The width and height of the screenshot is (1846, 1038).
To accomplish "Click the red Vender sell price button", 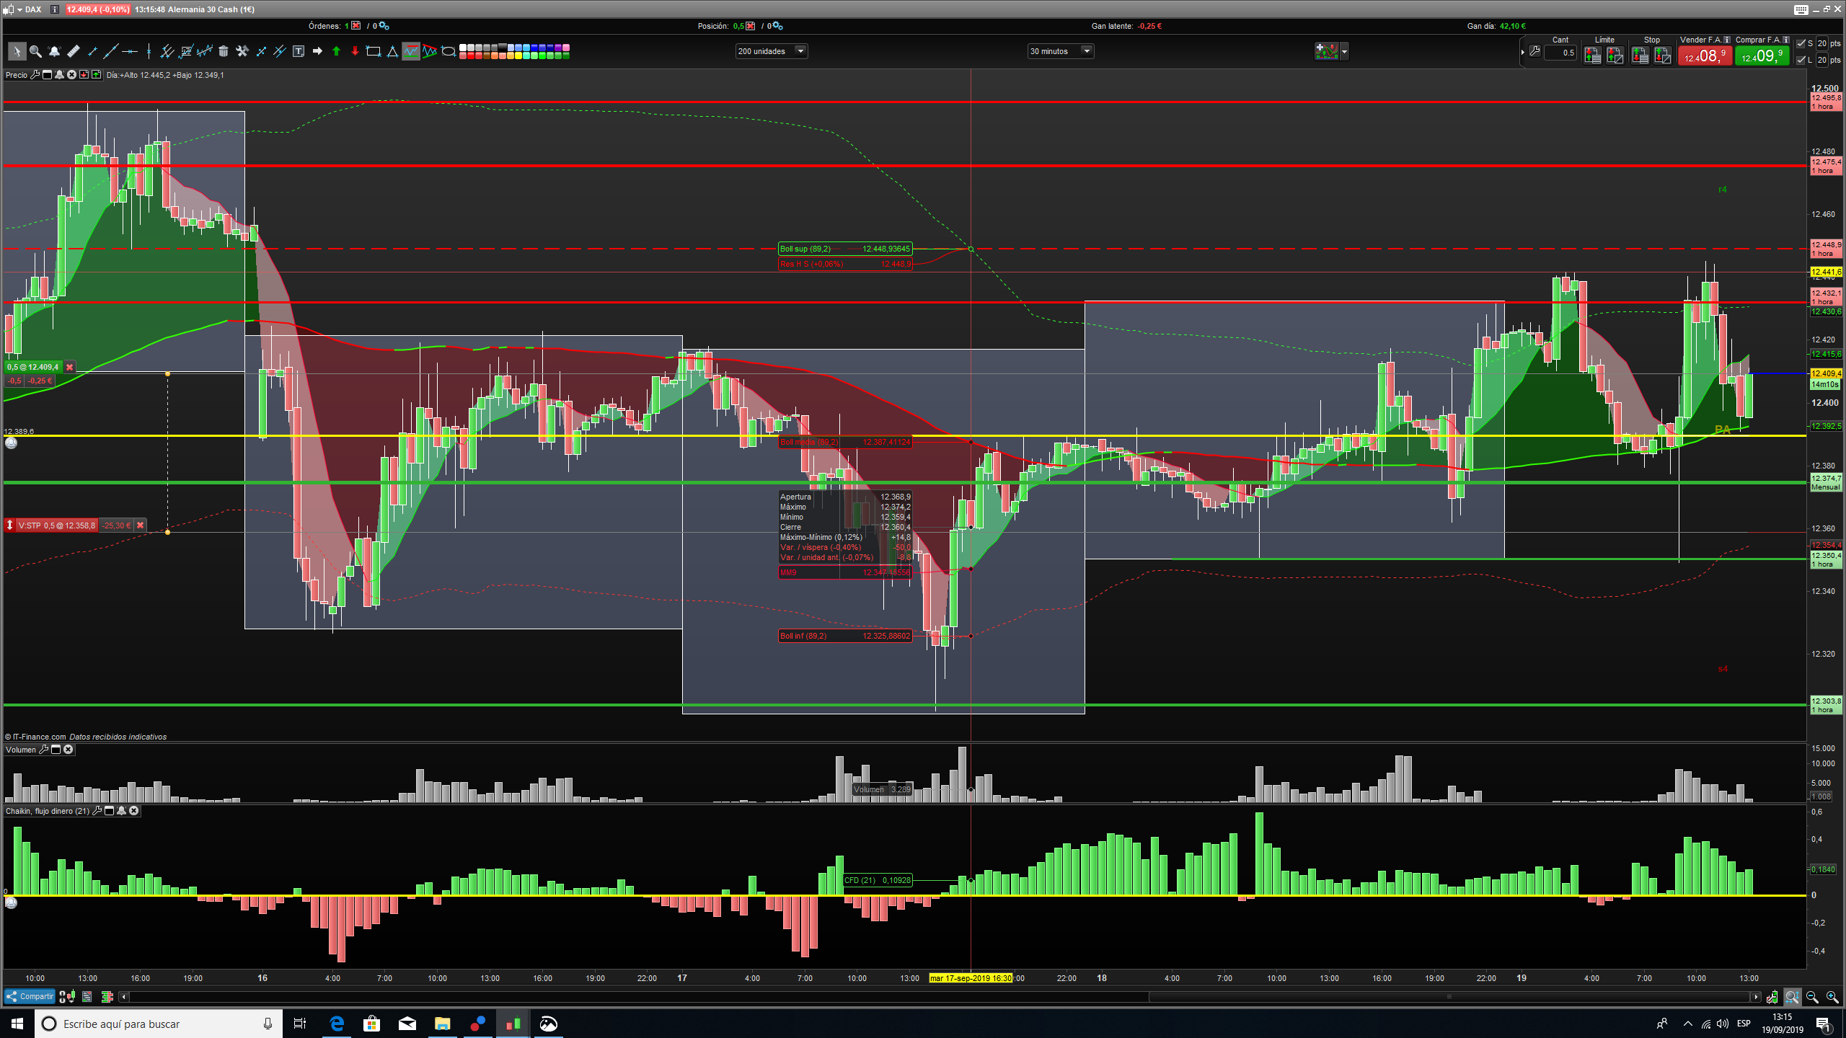I will [1704, 56].
